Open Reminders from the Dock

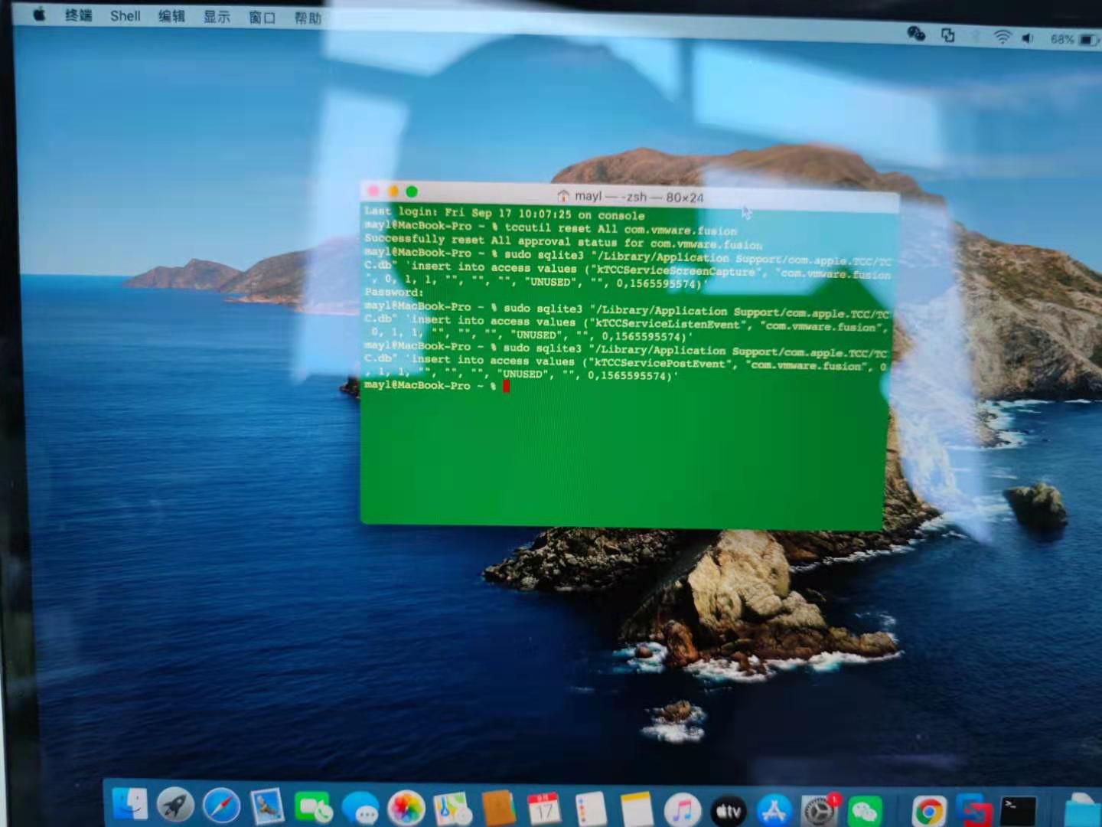(591, 810)
